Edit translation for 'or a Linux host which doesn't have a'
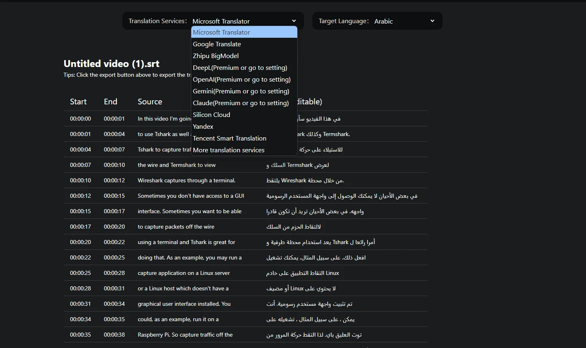The image size is (586, 348). tap(301, 288)
